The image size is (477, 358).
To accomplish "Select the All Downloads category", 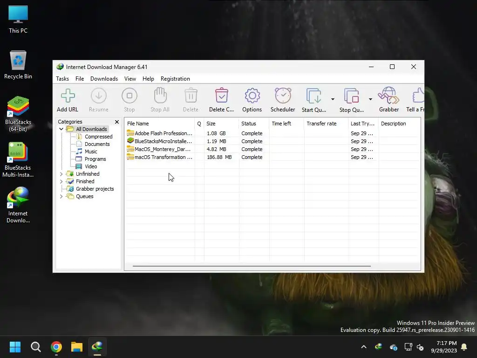I will (x=91, y=129).
